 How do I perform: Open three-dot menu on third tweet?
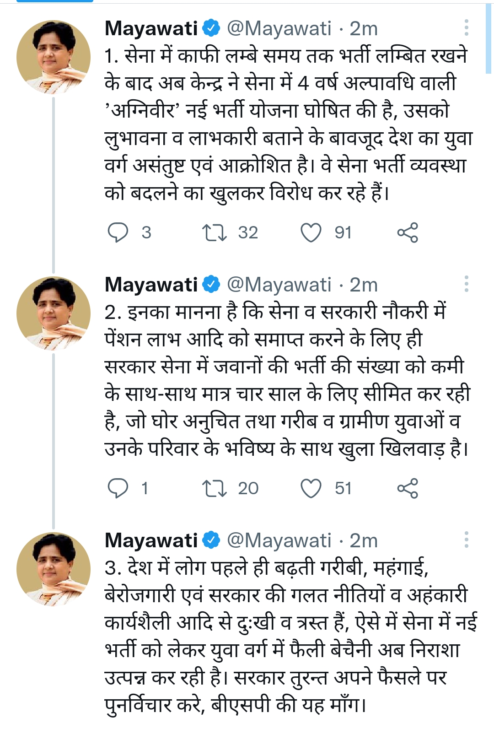click(466, 540)
